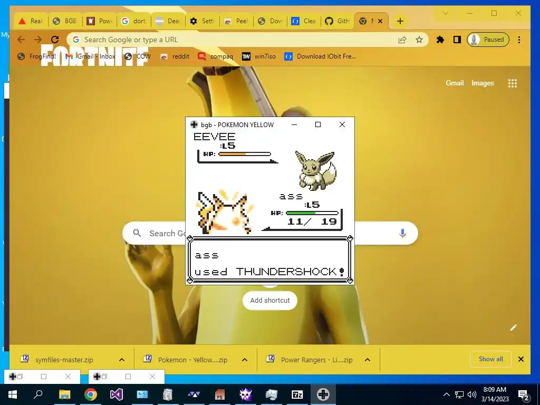This screenshot has height=405, width=540.
Task: Open the notification center
Action: (524, 394)
